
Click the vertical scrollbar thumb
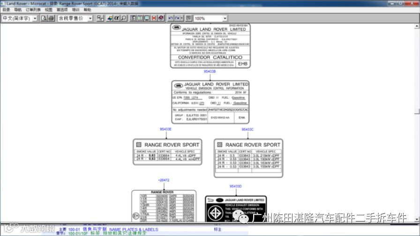(x=417, y=111)
